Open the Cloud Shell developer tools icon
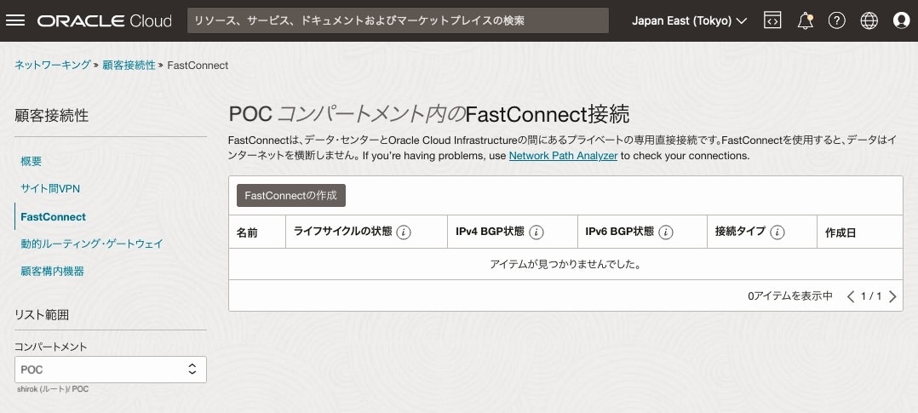Image resolution: width=918 pixels, height=413 pixels. pos(772,20)
